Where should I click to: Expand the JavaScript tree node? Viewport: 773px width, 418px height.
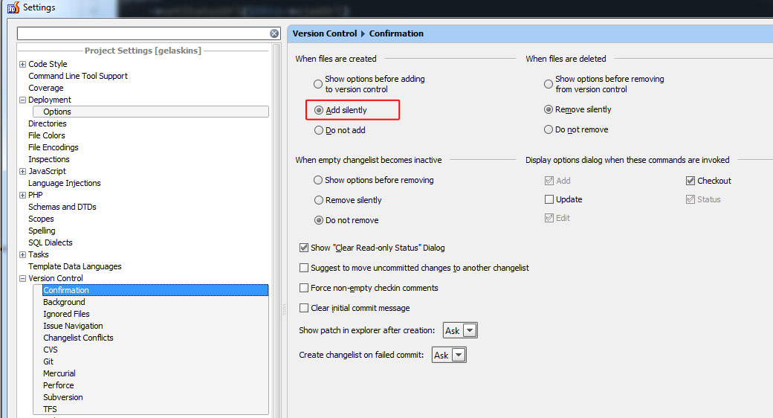[23, 171]
